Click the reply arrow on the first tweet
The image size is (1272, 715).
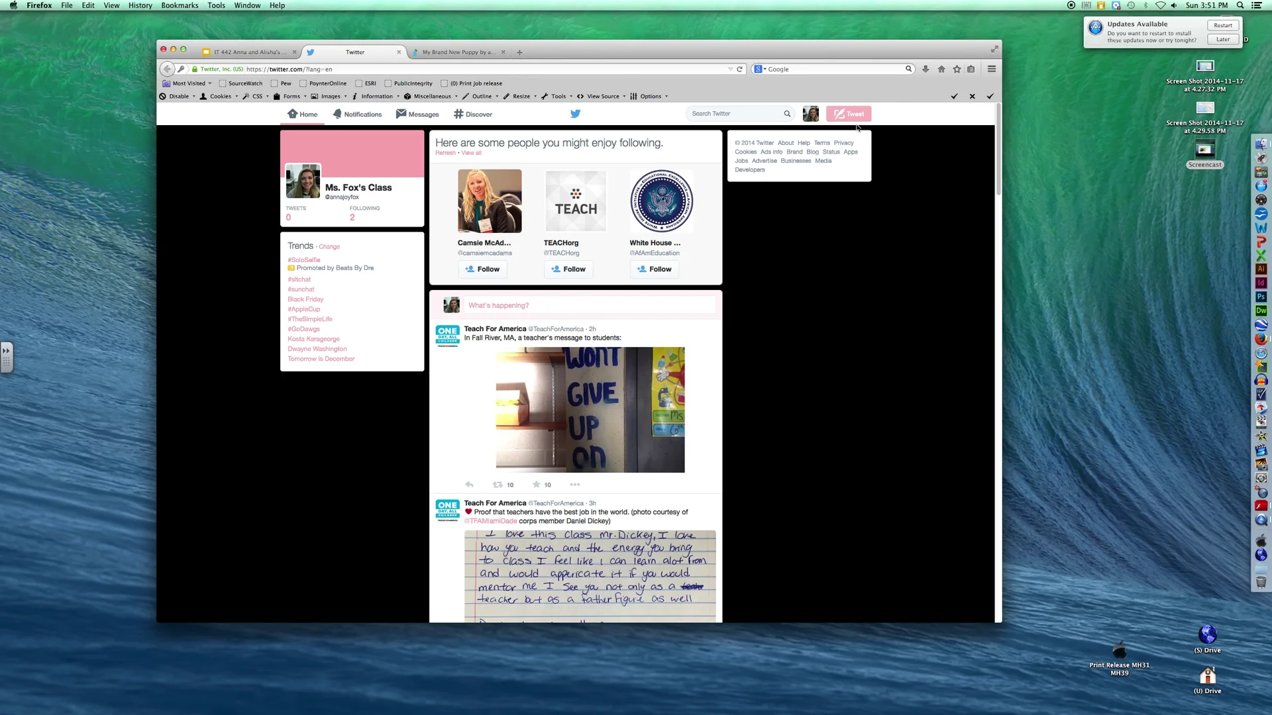click(x=469, y=485)
